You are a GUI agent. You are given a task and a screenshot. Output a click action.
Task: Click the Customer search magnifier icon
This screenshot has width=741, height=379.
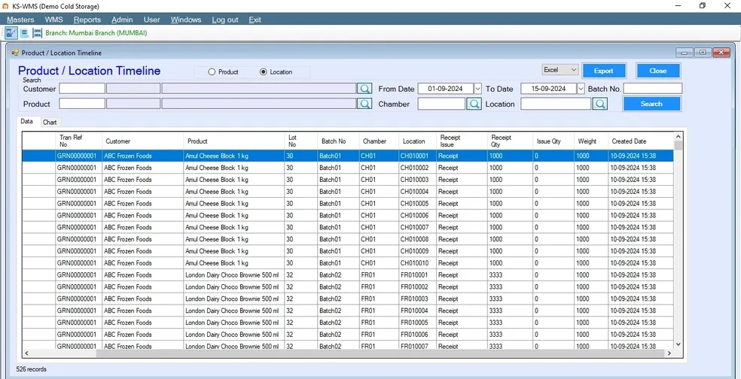point(364,89)
